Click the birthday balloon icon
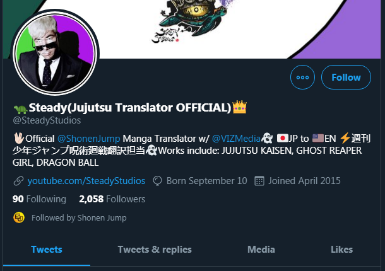The image size is (385, 271). (157, 181)
